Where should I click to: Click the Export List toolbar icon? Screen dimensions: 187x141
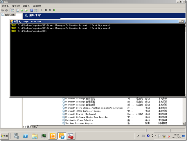point(26,10)
